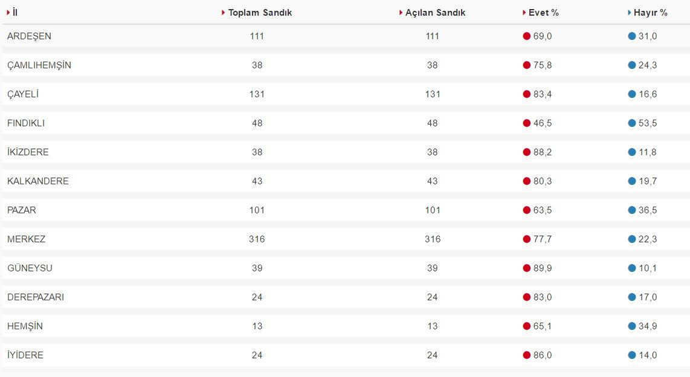Click the İl column header text
This screenshot has width=690, height=377.
[15, 13]
